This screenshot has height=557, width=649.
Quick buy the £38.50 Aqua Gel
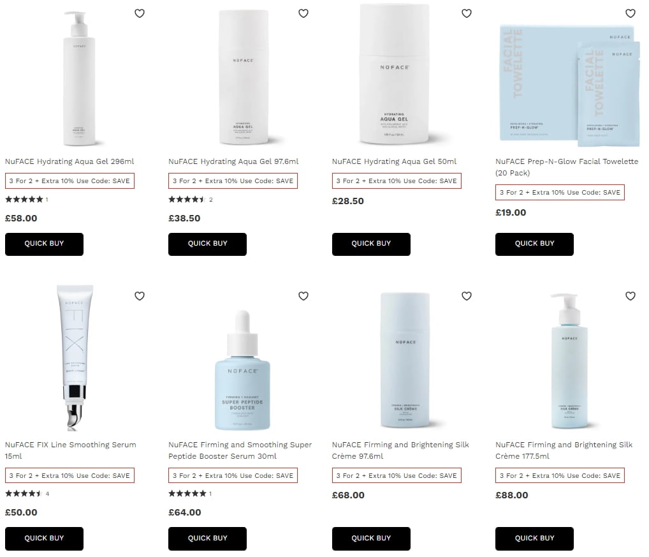[207, 244]
